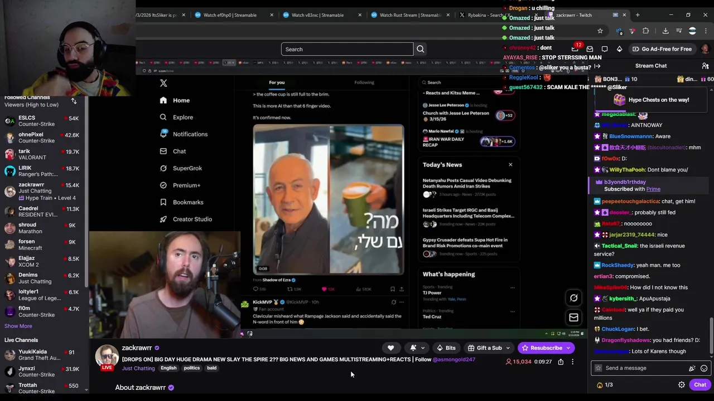The image size is (714, 401).
Task: Click the Netanyahu video thumbnail in stream
Action: point(329,200)
